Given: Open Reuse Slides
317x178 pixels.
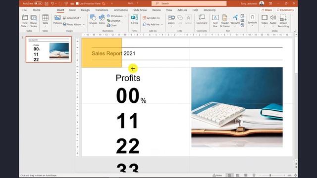Looking at the screenshot, I should pos(34,21).
